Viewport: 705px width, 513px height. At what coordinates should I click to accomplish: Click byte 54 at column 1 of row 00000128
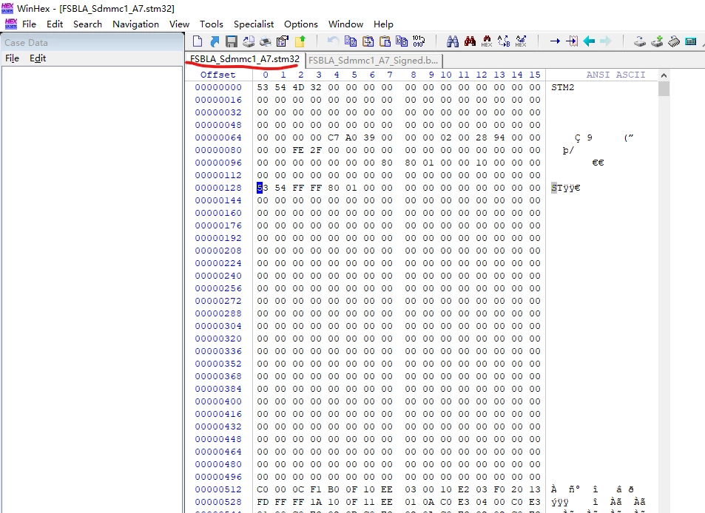[x=280, y=188]
